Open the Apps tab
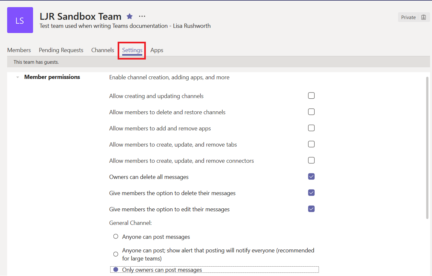 coord(157,50)
